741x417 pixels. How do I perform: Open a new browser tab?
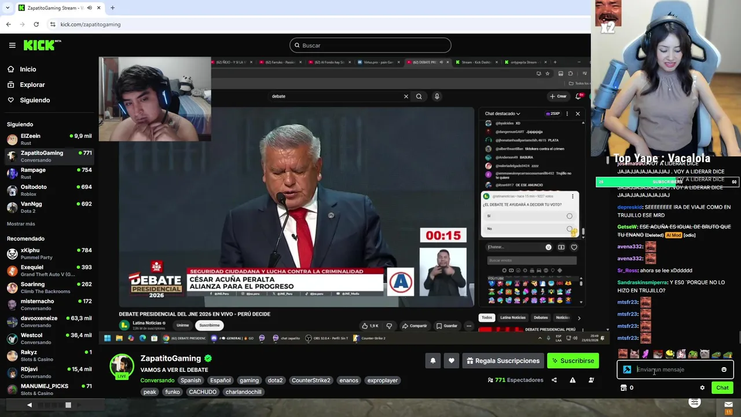[x=112, y=8]
